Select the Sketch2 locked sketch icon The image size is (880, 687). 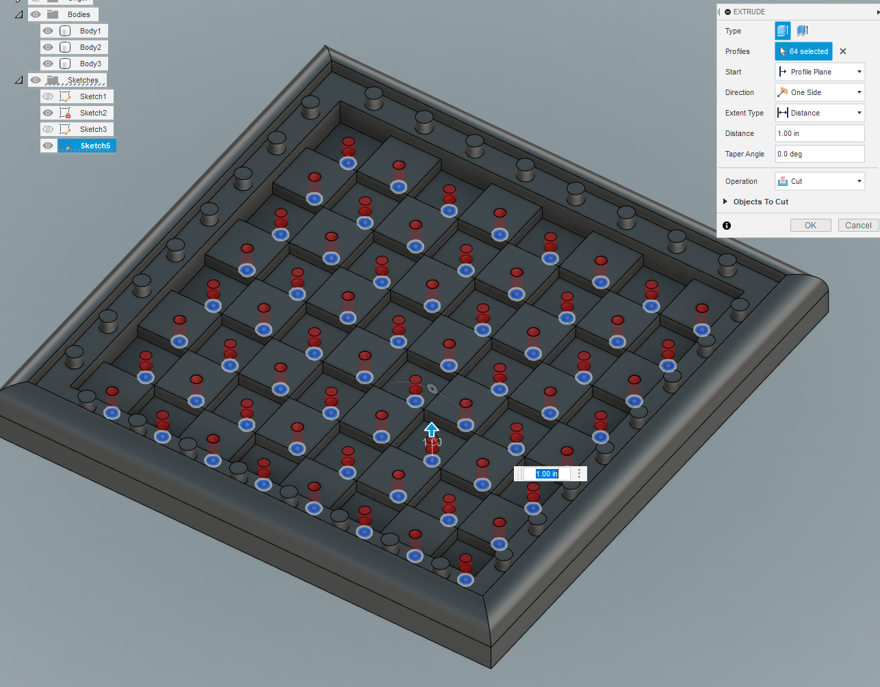pos(65,113)
